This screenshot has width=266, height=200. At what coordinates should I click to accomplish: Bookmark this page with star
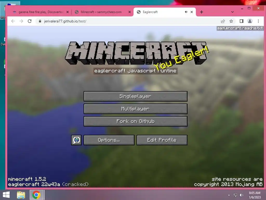pyautogui.click(x=231, y=21)
